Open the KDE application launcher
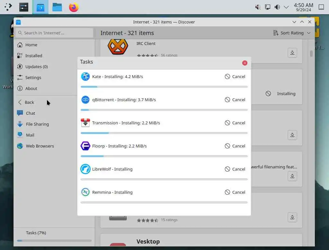The height and width of the screenshot is (250, 329). click(x=8, y=7)
